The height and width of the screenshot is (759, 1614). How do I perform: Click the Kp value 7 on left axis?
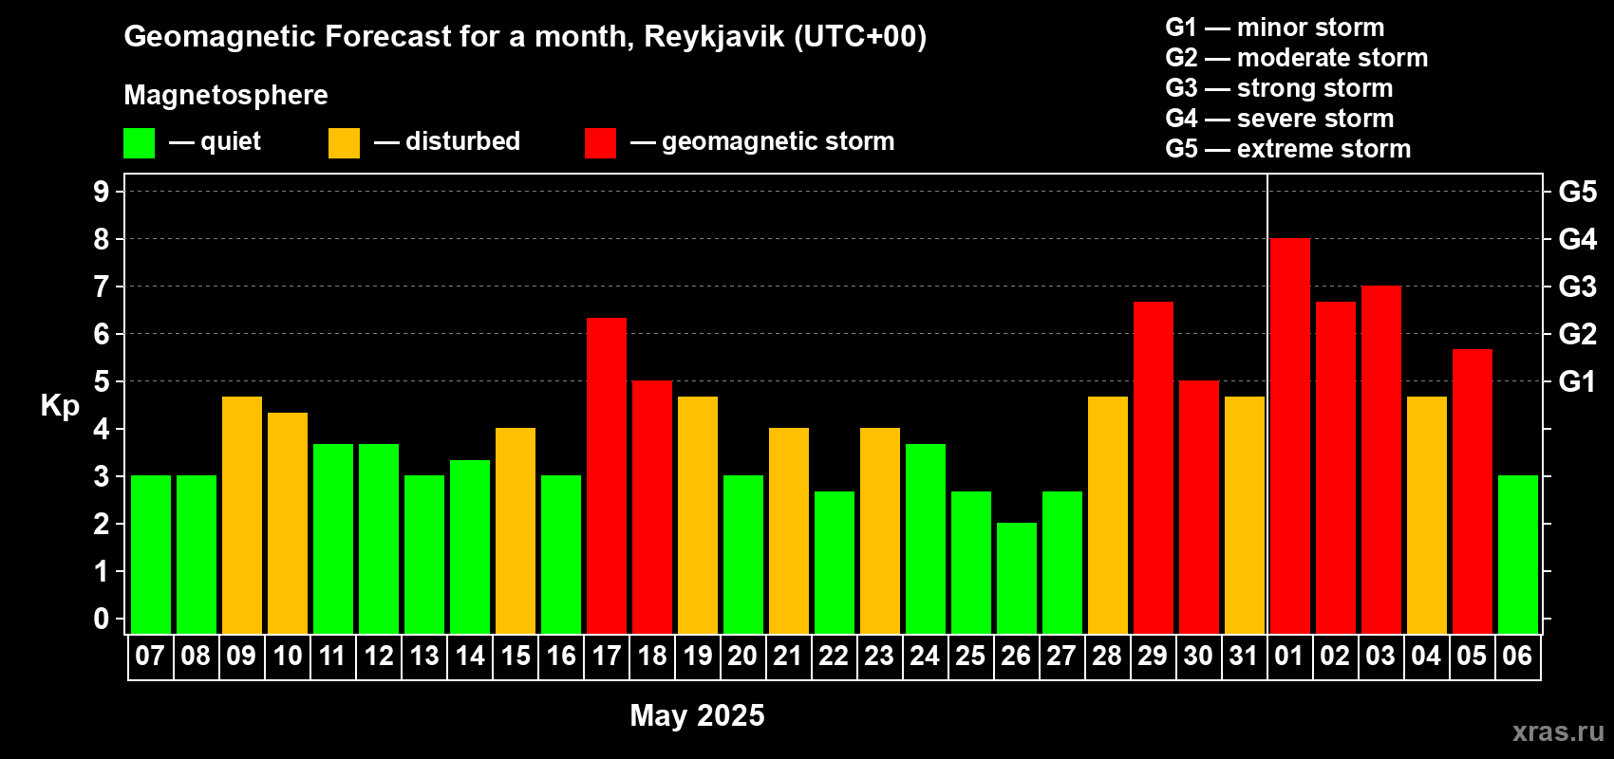pyautogui.click(x=102, y=287)
